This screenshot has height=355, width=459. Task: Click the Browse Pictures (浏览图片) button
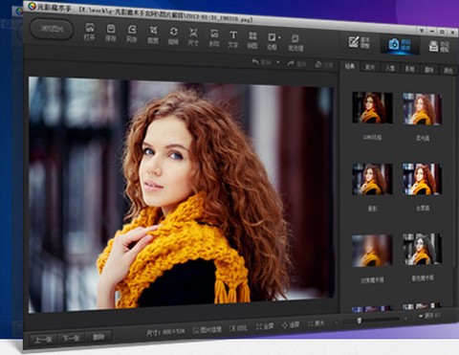[52, 29]
